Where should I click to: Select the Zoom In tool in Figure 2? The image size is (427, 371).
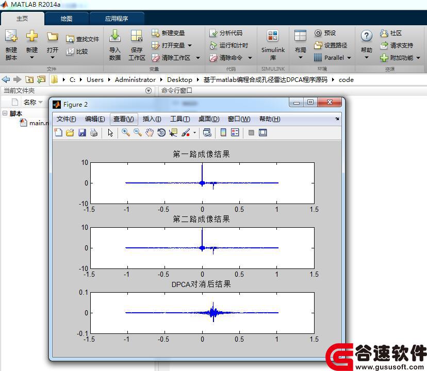point(125,132)
